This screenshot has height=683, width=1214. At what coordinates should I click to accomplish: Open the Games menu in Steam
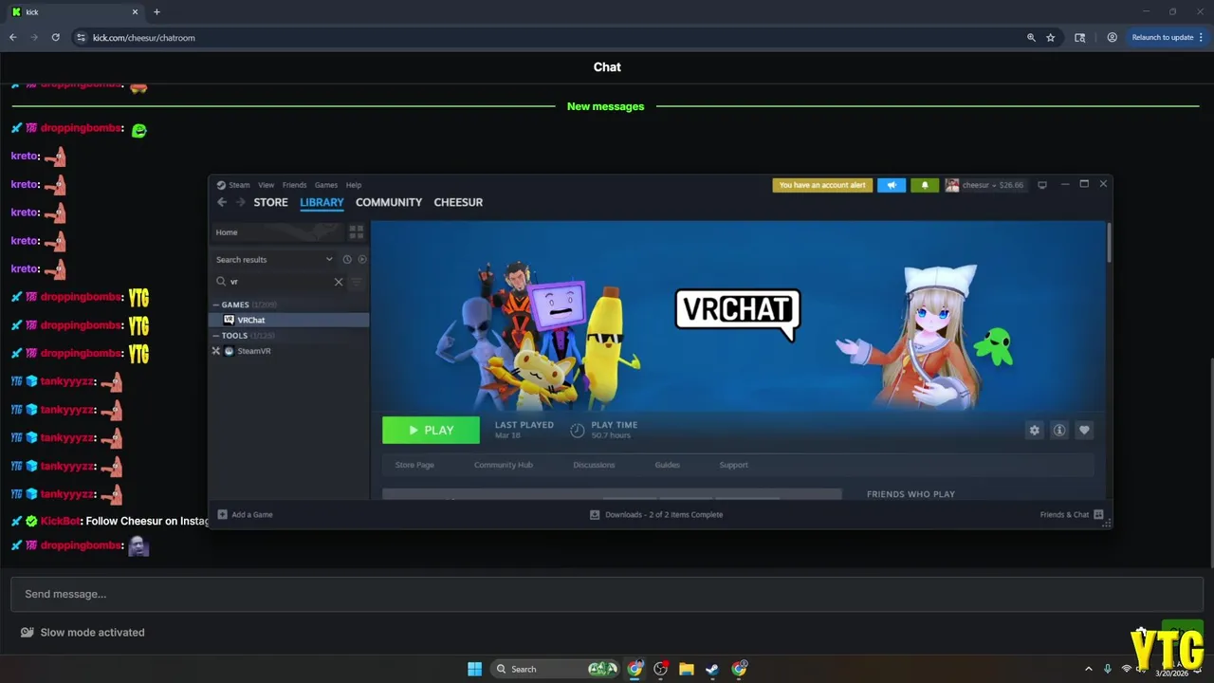point(326,185)
